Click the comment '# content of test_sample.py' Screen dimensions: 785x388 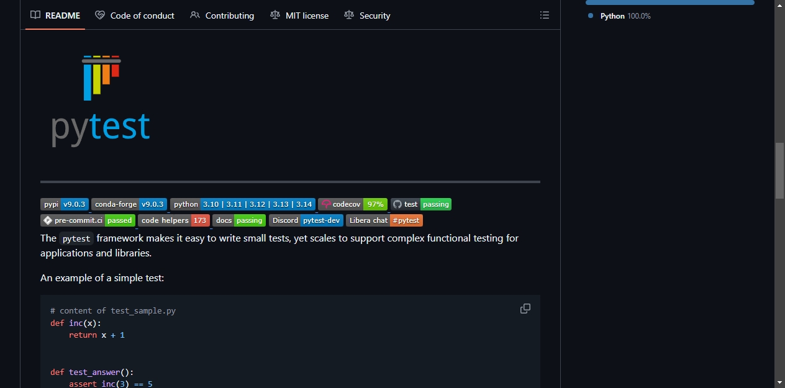click(x=113, y=310)
